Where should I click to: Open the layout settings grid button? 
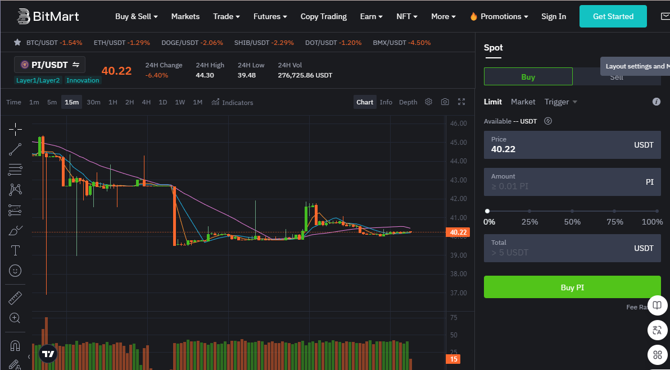(658, 355)
